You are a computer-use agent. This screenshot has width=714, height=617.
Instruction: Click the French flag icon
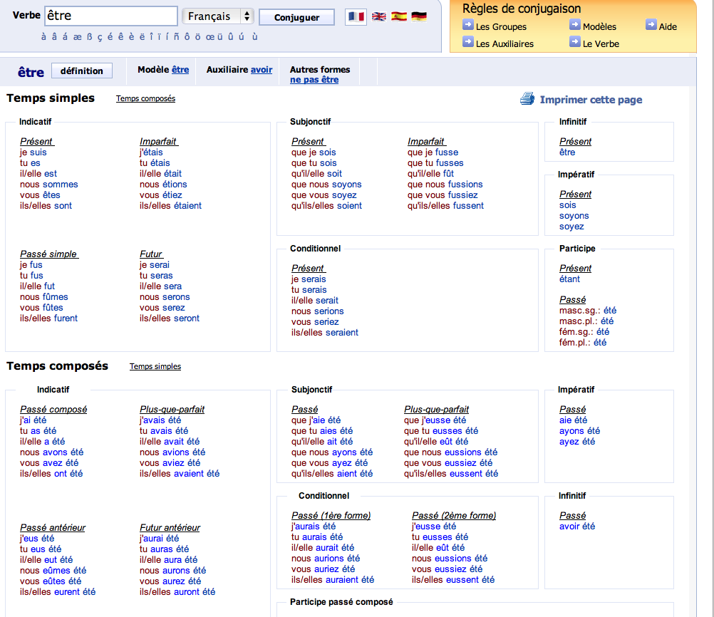pyautogui.click(x=355, y=16)
